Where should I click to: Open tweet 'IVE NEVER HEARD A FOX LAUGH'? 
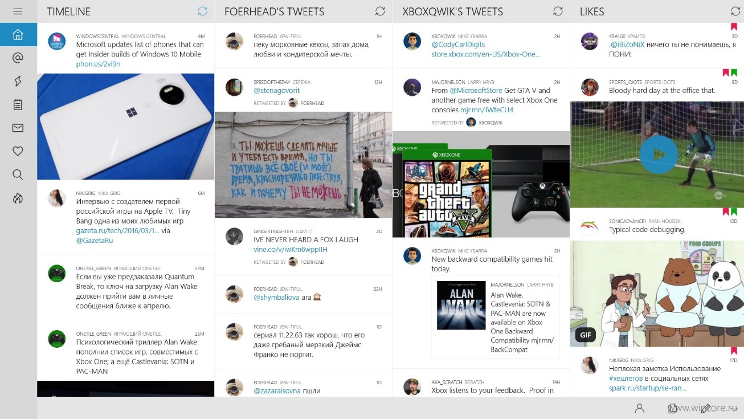[x=306, y=240]
